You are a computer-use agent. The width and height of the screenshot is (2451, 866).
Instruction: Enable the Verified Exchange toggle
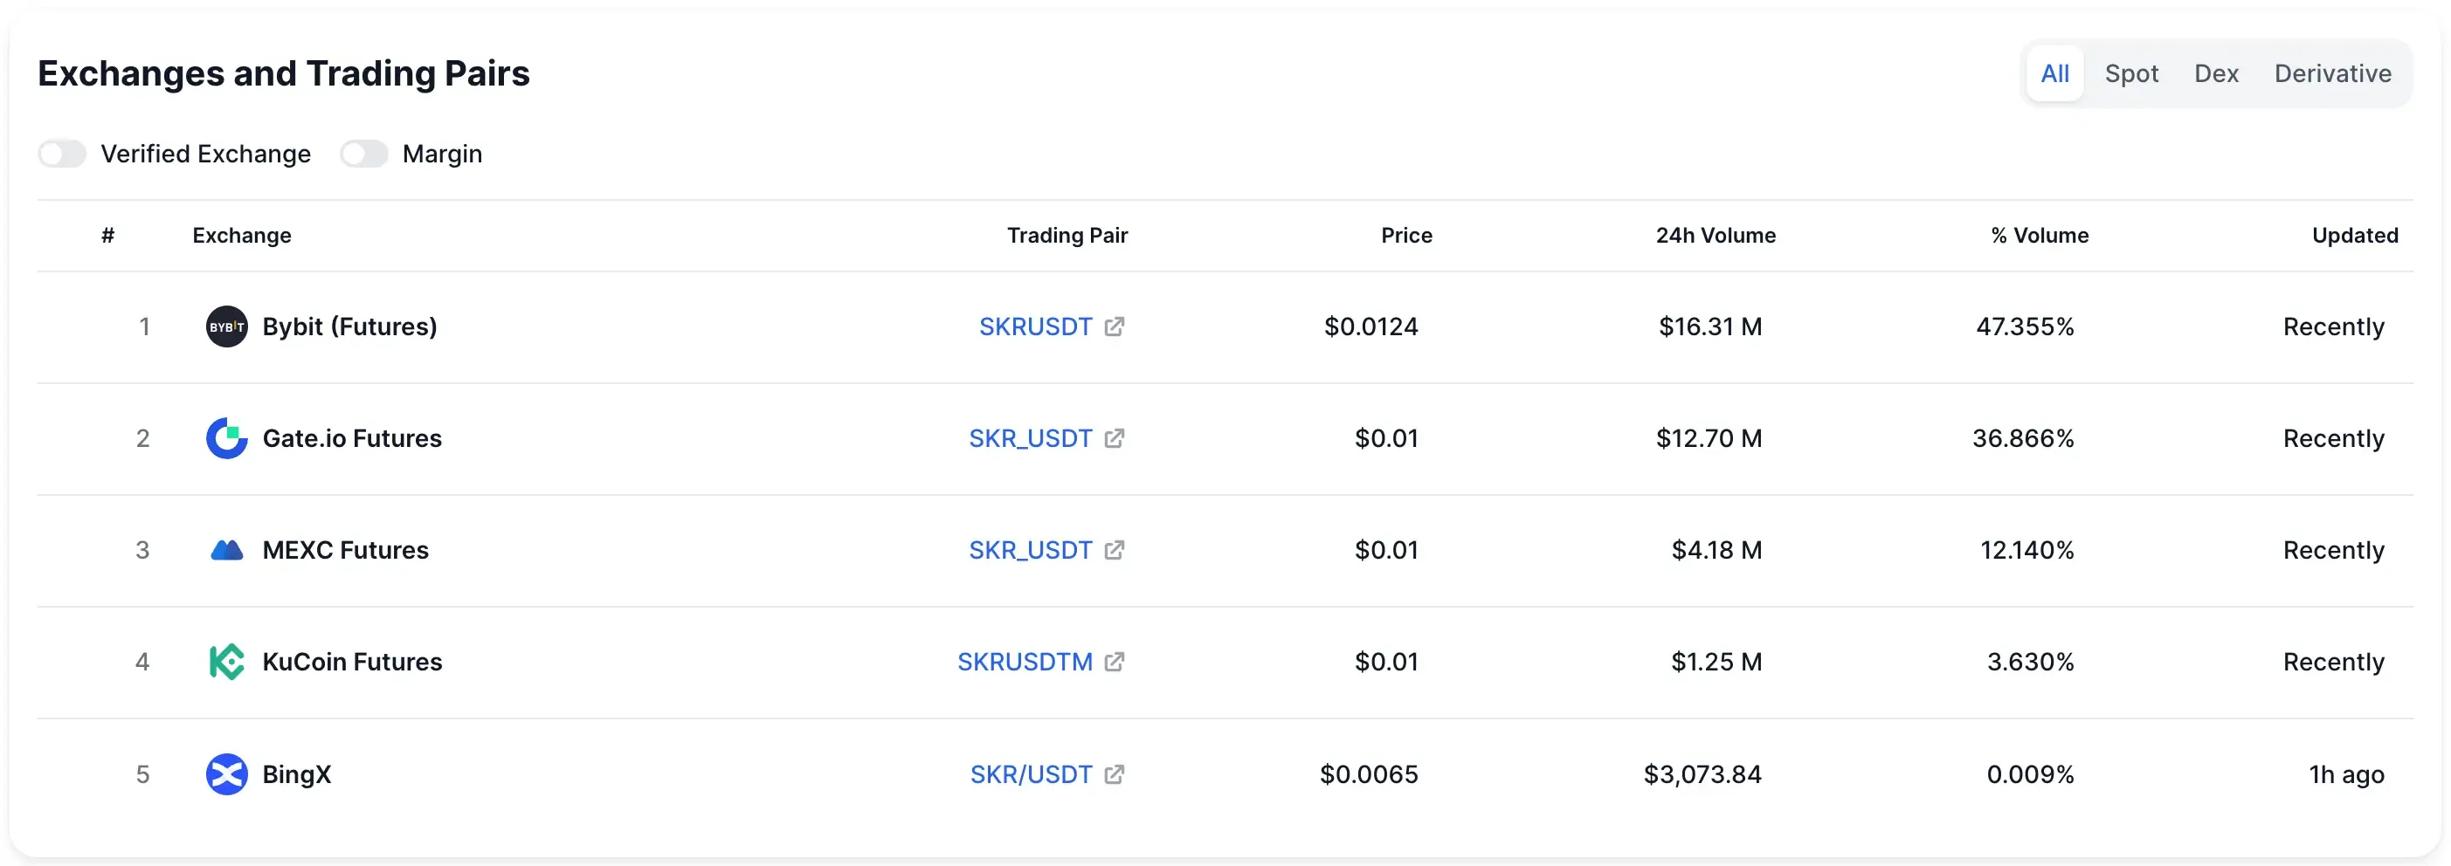tap(63, 154)
